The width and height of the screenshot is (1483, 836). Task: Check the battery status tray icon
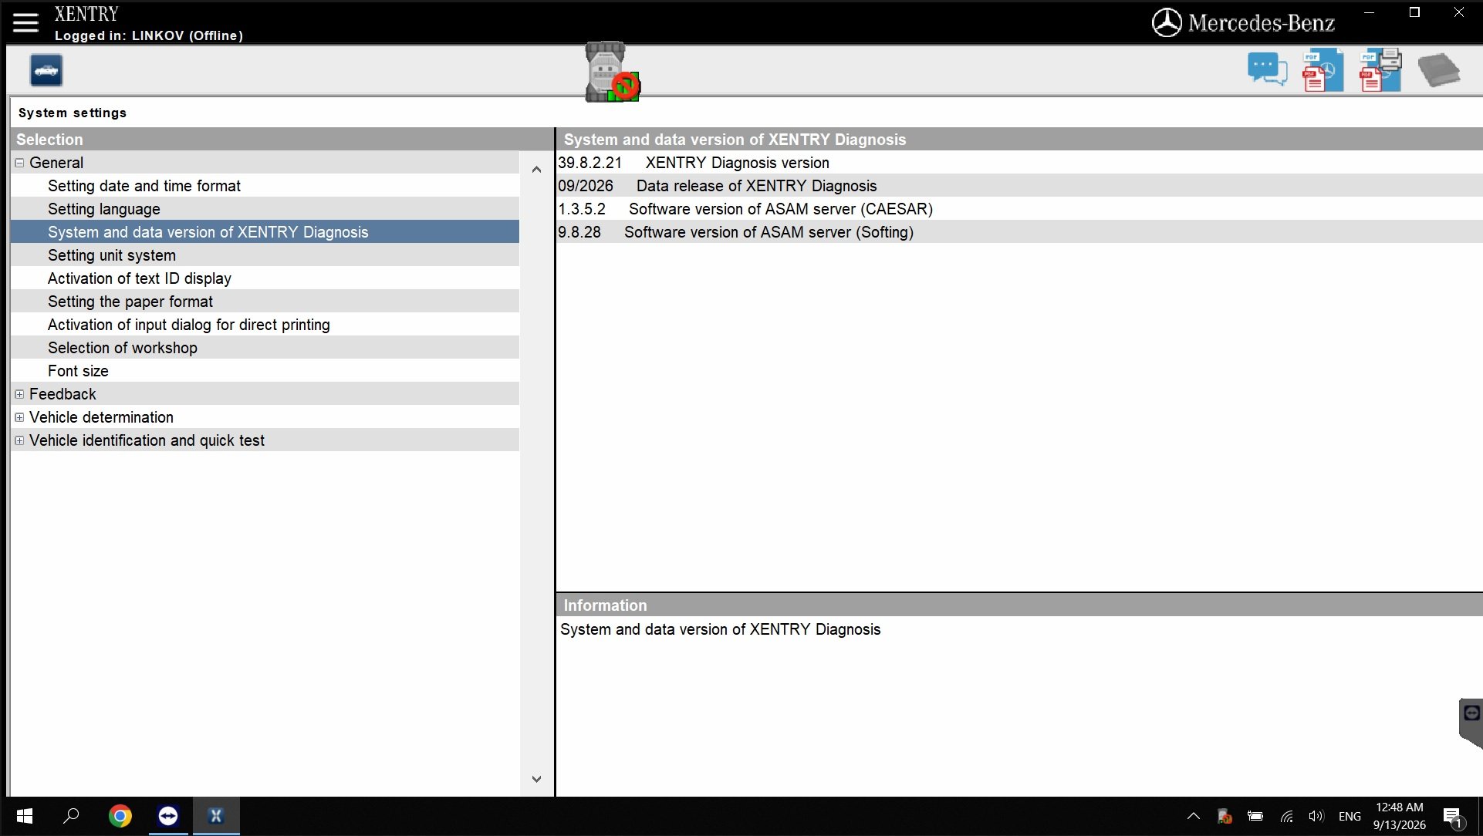(x=1255, y=816)
